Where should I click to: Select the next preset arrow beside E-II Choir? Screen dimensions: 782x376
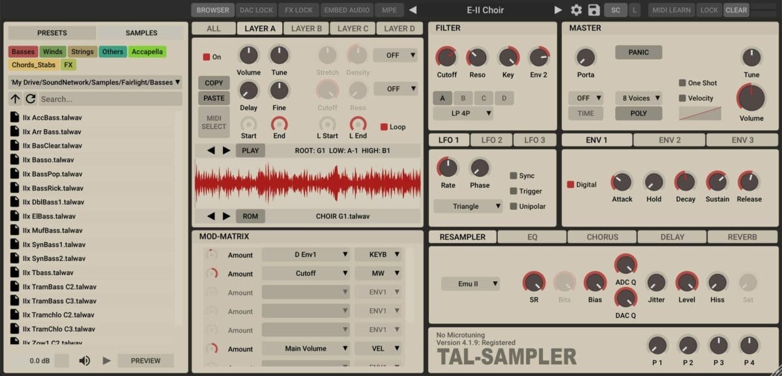pos(558,10)
